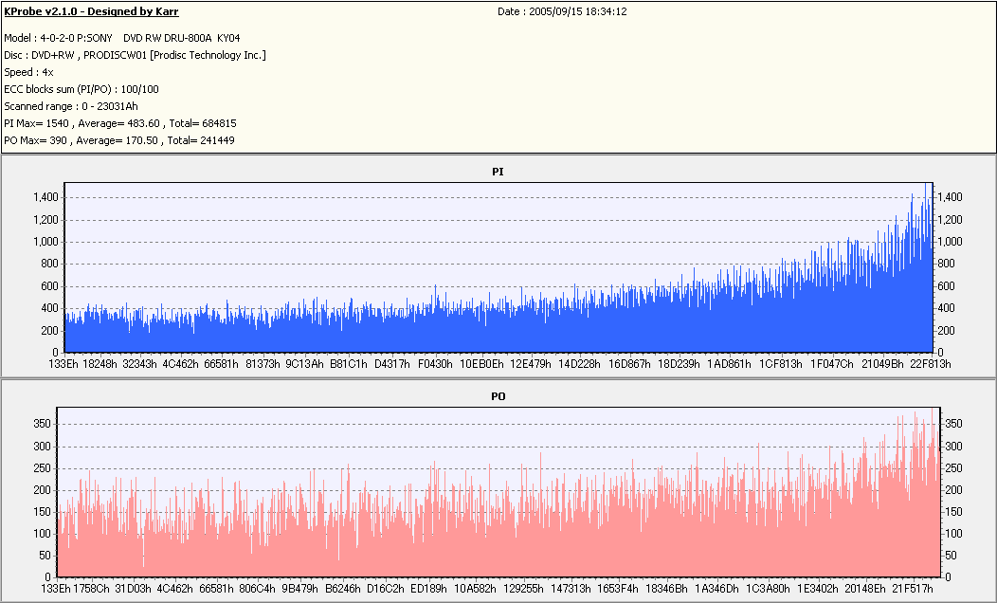Viewport: 997px width, 603px height.
Task: Click 16D867h on PI chart x-axis
Action: click(629, 364)
